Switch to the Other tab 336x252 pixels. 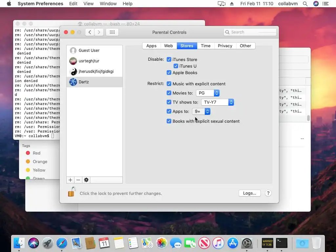245,46
